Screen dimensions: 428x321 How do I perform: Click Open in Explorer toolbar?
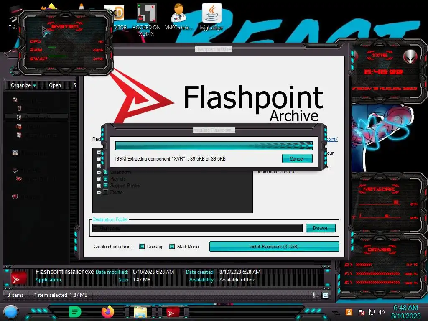coord(55,85)
